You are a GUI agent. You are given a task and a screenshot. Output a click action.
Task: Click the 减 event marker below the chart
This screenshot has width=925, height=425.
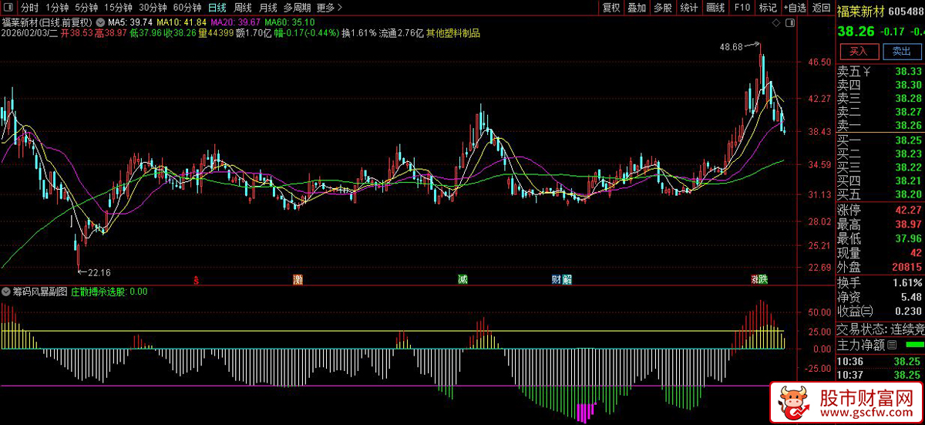(462, 279)
